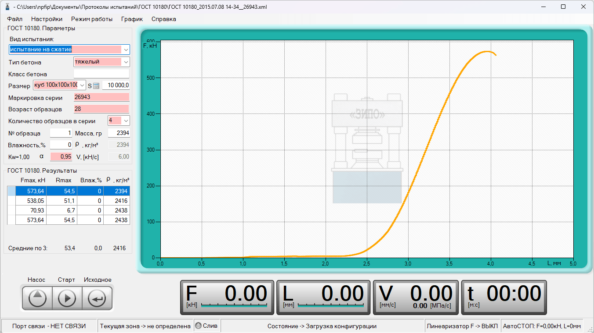
Task: Expand the Количество образцов в серии dropdown
Action: (x=126, y=120)
